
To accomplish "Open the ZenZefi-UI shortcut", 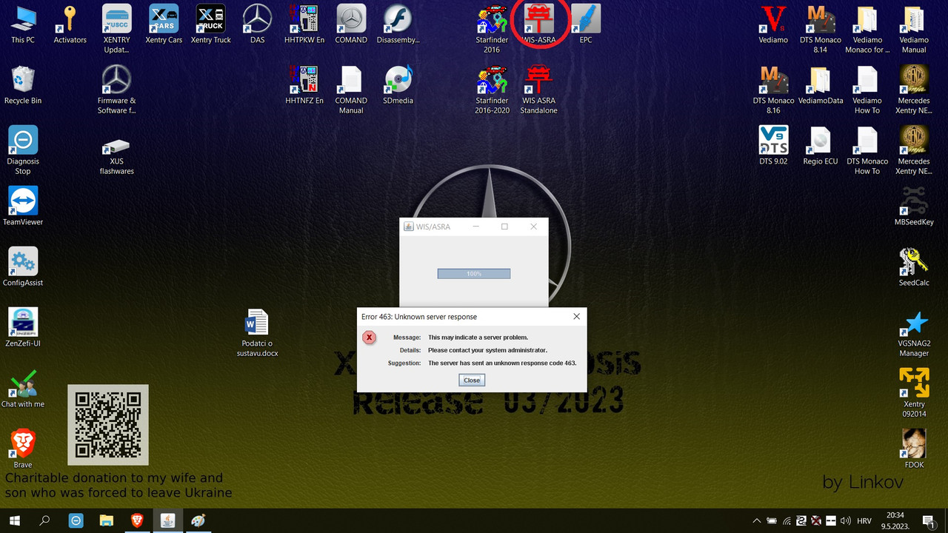I will point(23,326).
